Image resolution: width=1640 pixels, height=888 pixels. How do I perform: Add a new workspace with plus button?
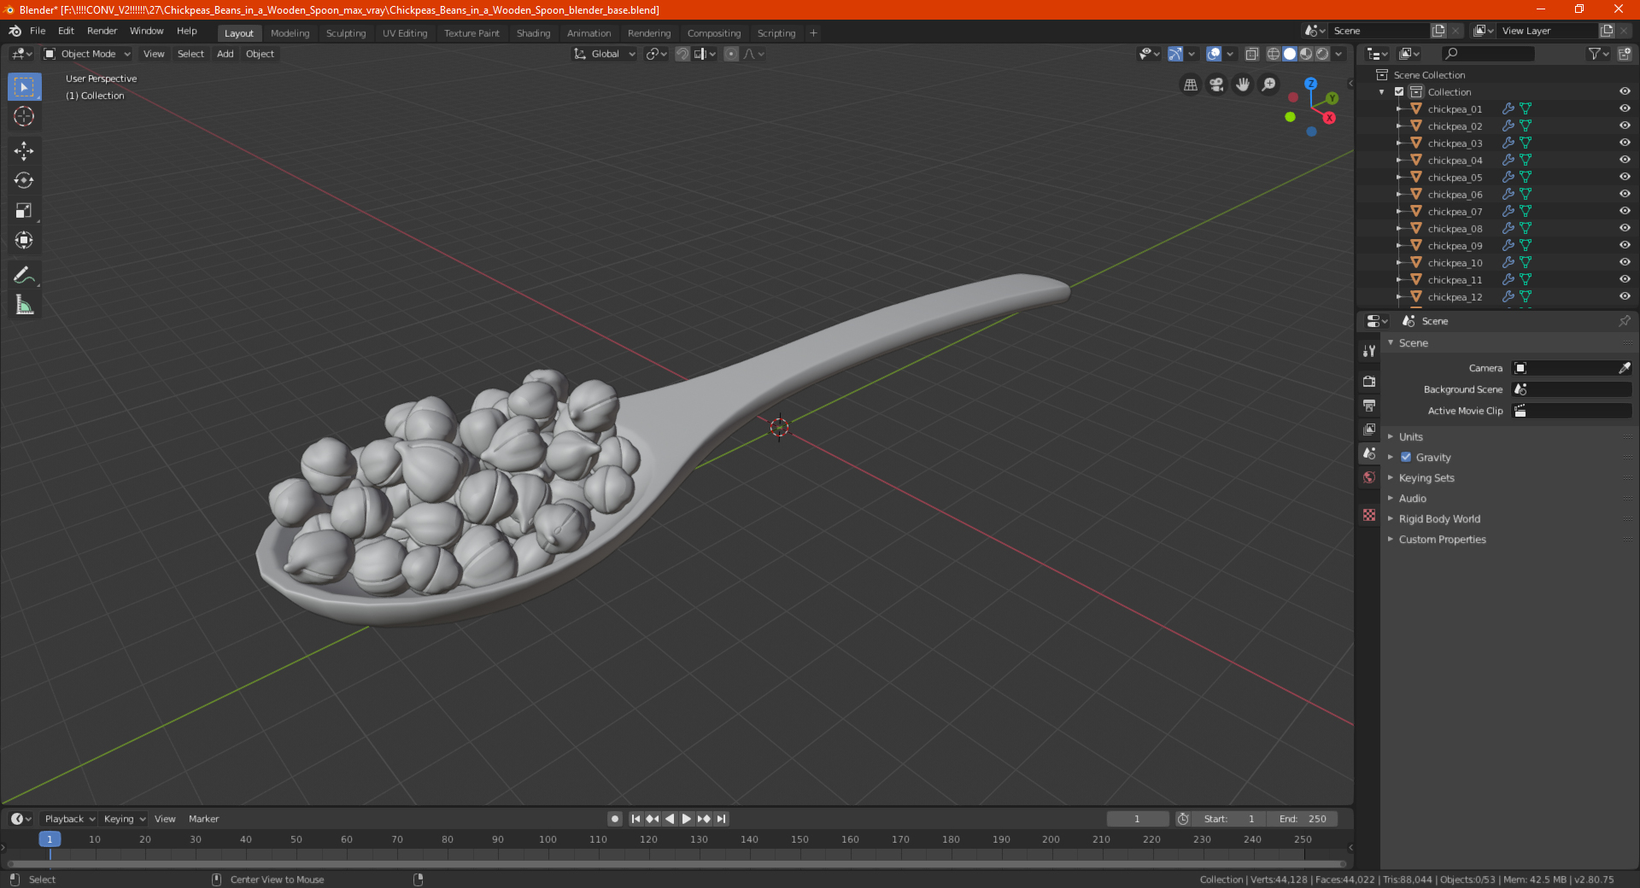[813, 33]
